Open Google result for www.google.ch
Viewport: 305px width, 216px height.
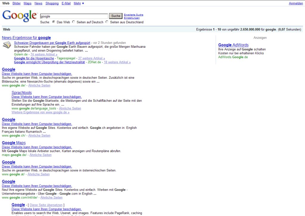[x=9, y=120]
